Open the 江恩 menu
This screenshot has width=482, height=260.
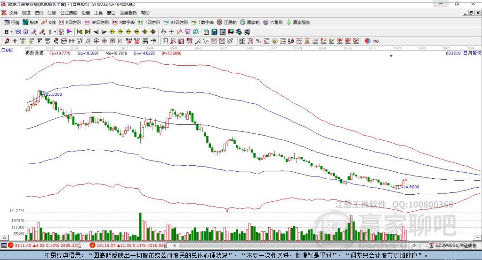[52, 13]
